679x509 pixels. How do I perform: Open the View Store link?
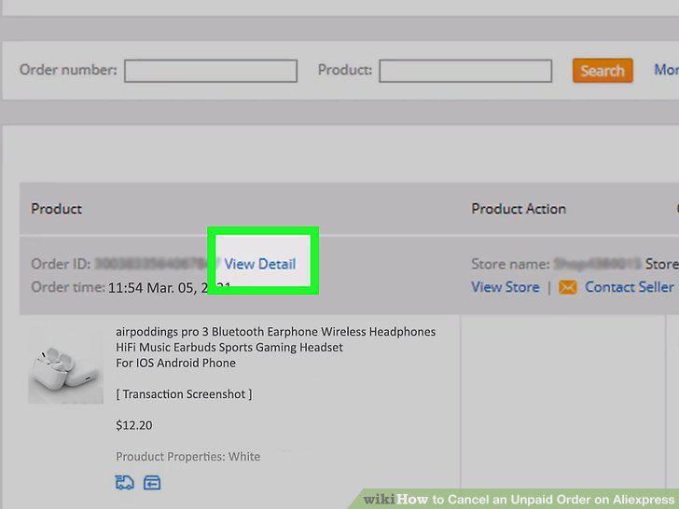(x=506, y=287)
